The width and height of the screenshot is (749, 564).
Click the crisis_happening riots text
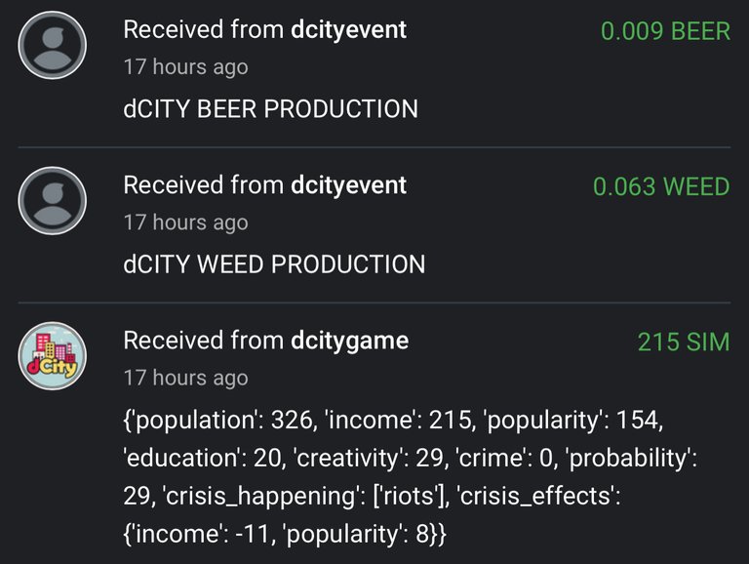pos(306,496)
